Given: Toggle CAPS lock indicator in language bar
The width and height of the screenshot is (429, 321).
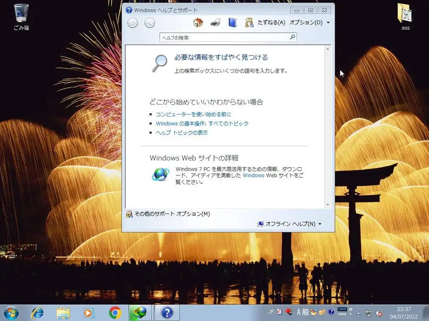Looking at the screenshot, I should pyautogui.click(x=342, y=309).
